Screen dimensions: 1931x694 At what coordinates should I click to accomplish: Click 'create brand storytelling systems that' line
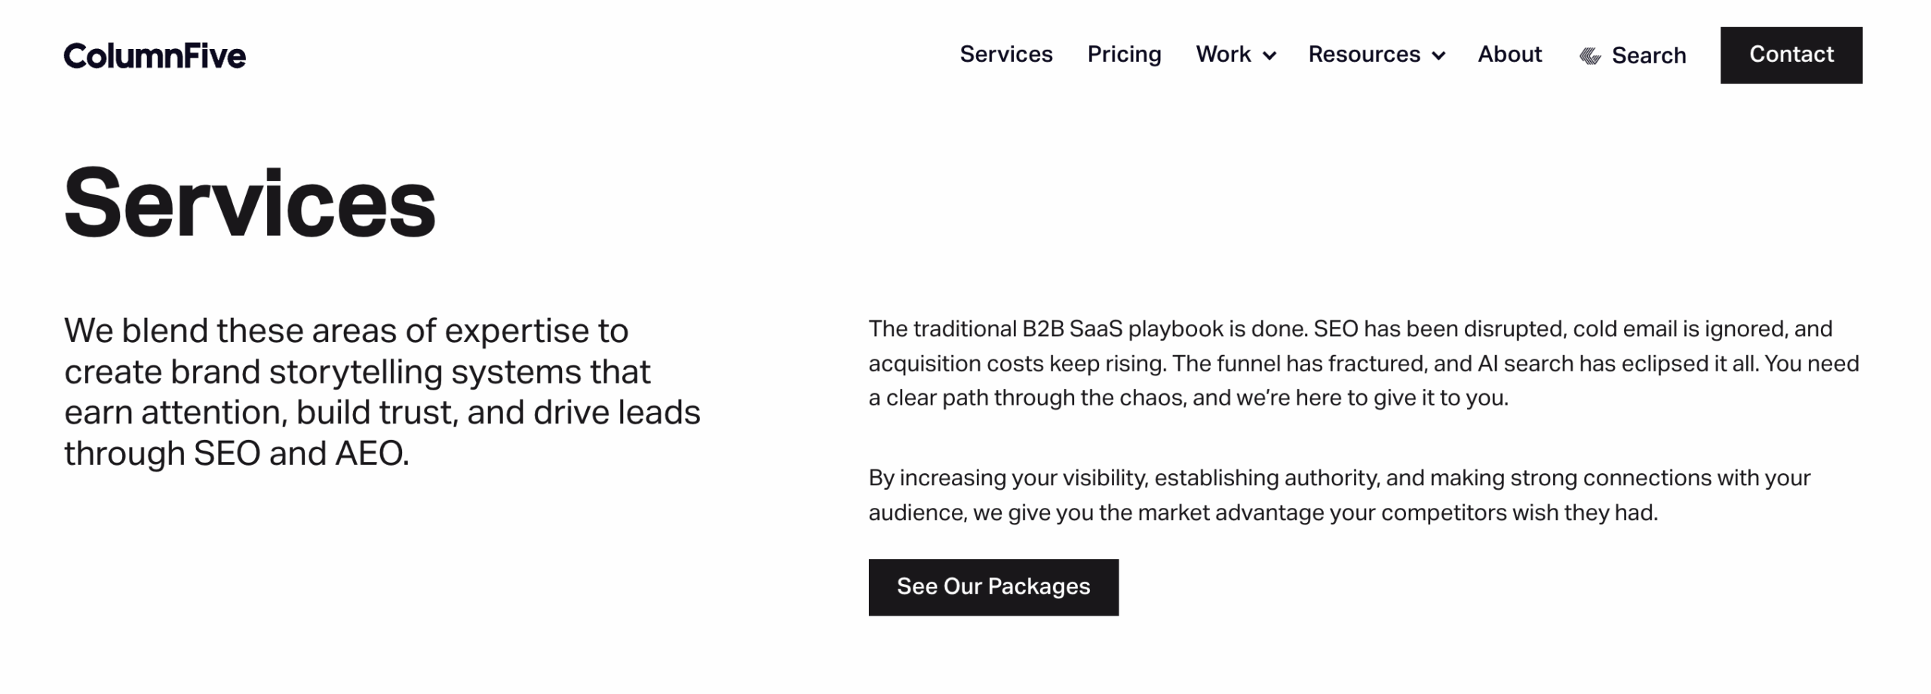click(357, 372)
